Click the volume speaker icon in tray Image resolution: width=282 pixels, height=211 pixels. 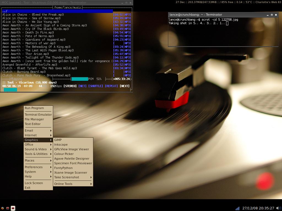click(278, 208)
